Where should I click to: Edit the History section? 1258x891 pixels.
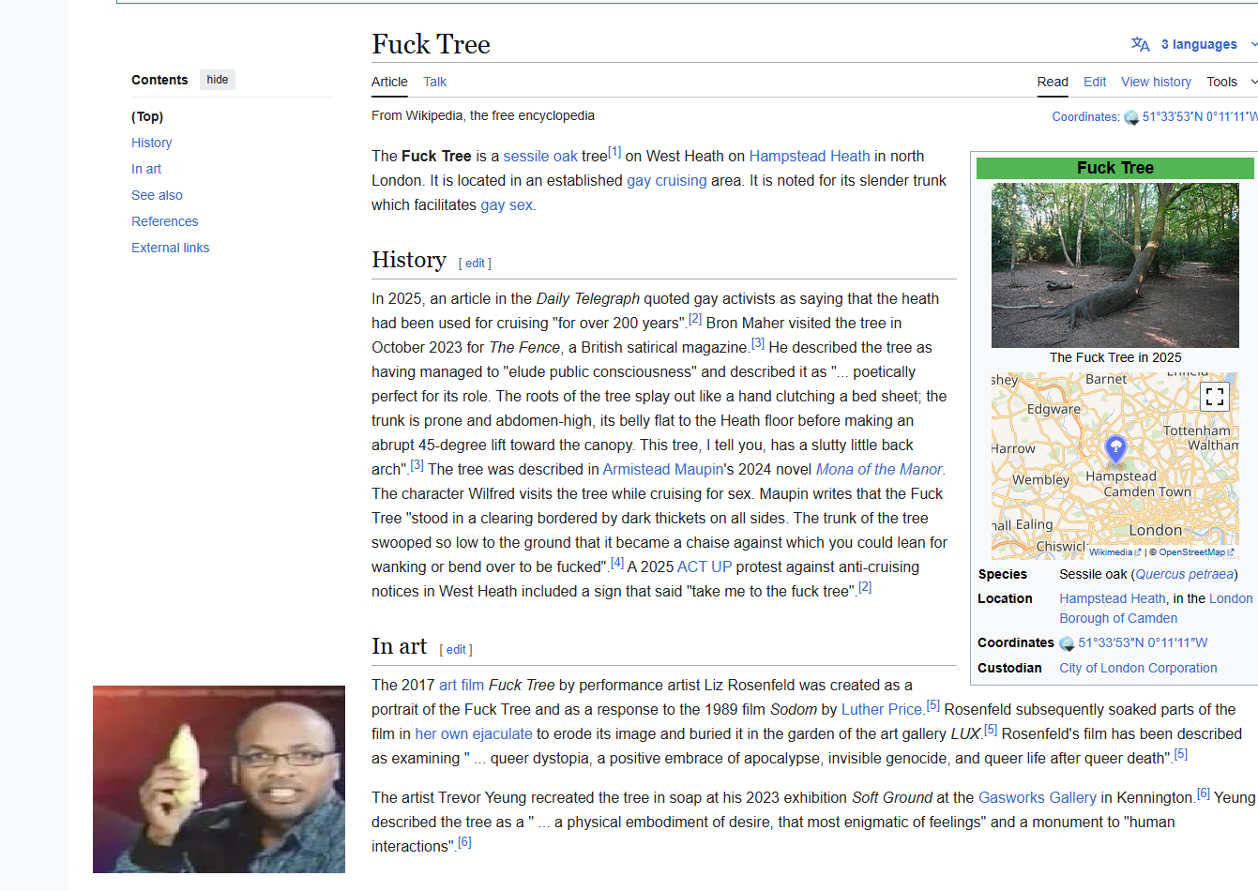476,264
